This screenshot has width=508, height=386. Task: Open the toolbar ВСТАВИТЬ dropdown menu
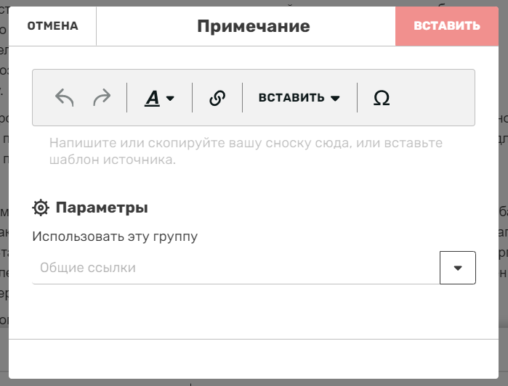[299, 98]
